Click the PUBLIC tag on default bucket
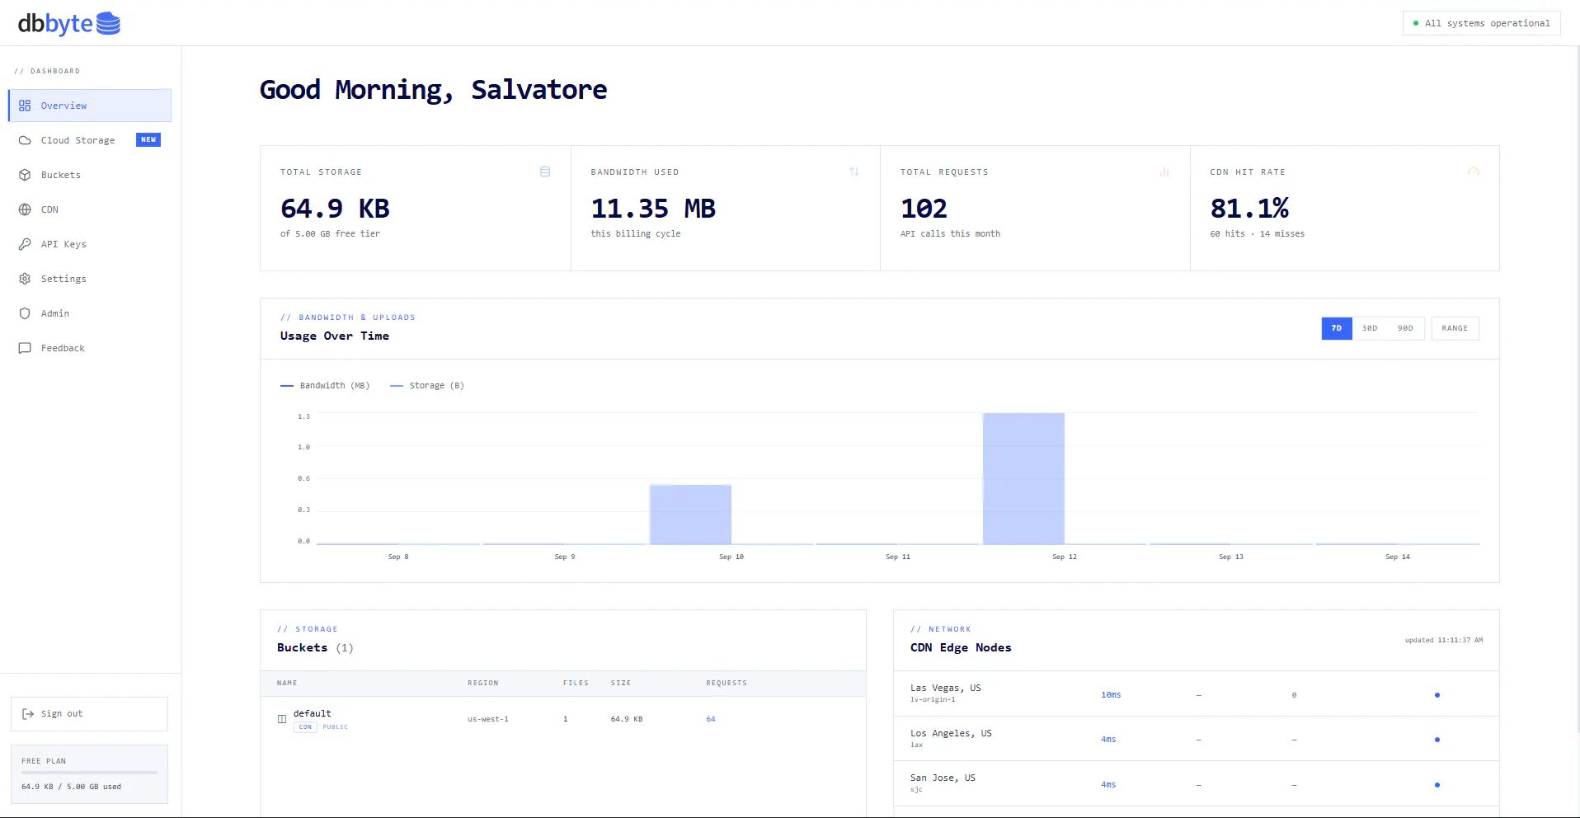 coord(335,727)
